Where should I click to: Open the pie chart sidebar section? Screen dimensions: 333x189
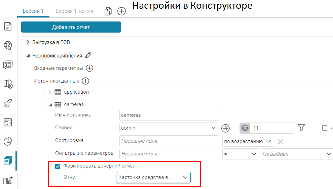(8, 142)
